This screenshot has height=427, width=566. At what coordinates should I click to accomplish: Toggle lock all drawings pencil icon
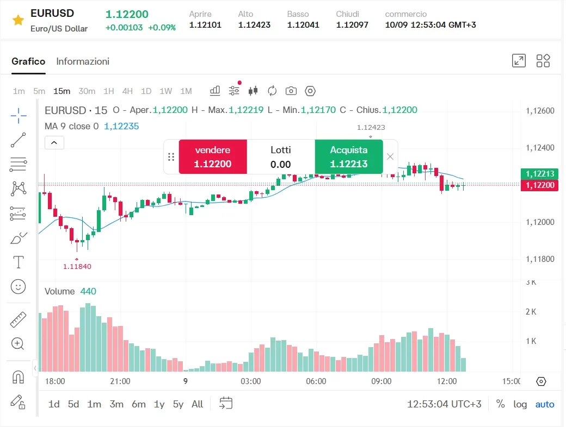18,402
